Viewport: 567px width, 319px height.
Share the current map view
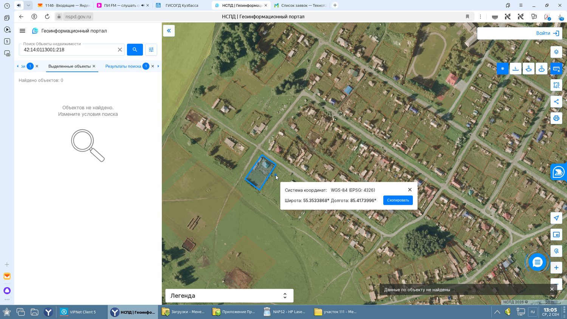(x=556, y=102)
